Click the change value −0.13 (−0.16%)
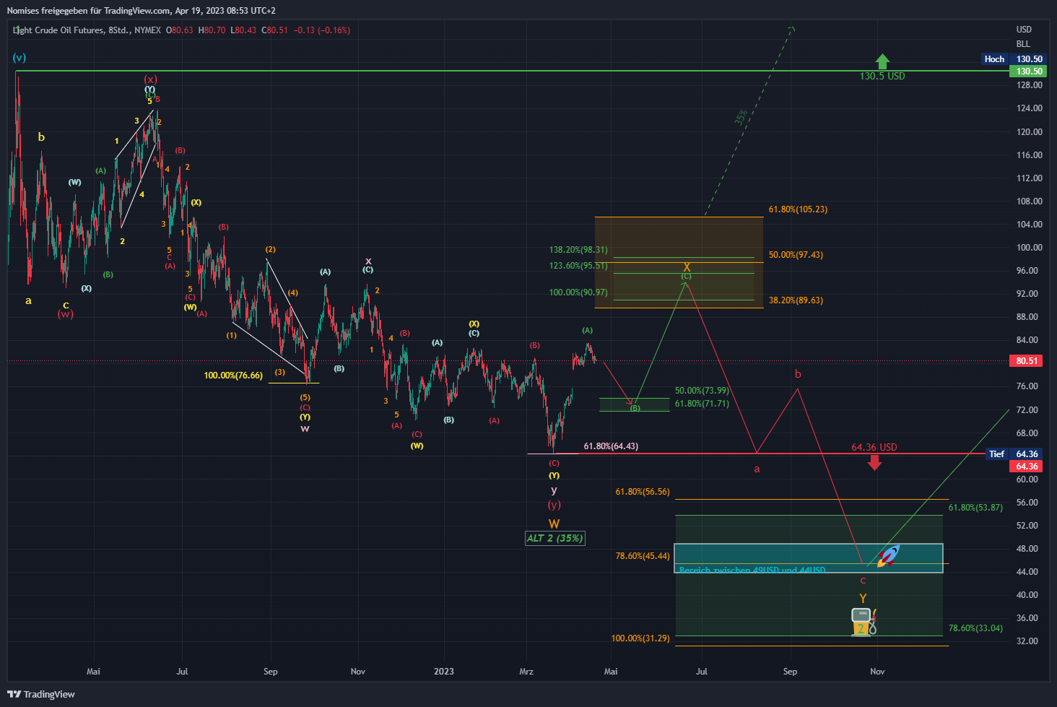1057x707 pixels. [321, 30]
